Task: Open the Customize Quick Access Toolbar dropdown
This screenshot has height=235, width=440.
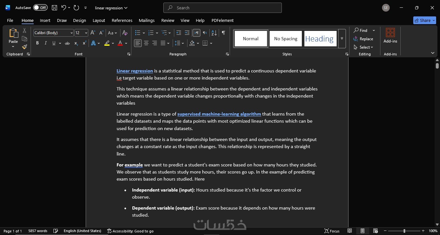Action: 85,8
